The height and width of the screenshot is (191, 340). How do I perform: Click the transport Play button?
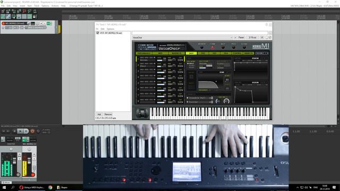(20, 131)
